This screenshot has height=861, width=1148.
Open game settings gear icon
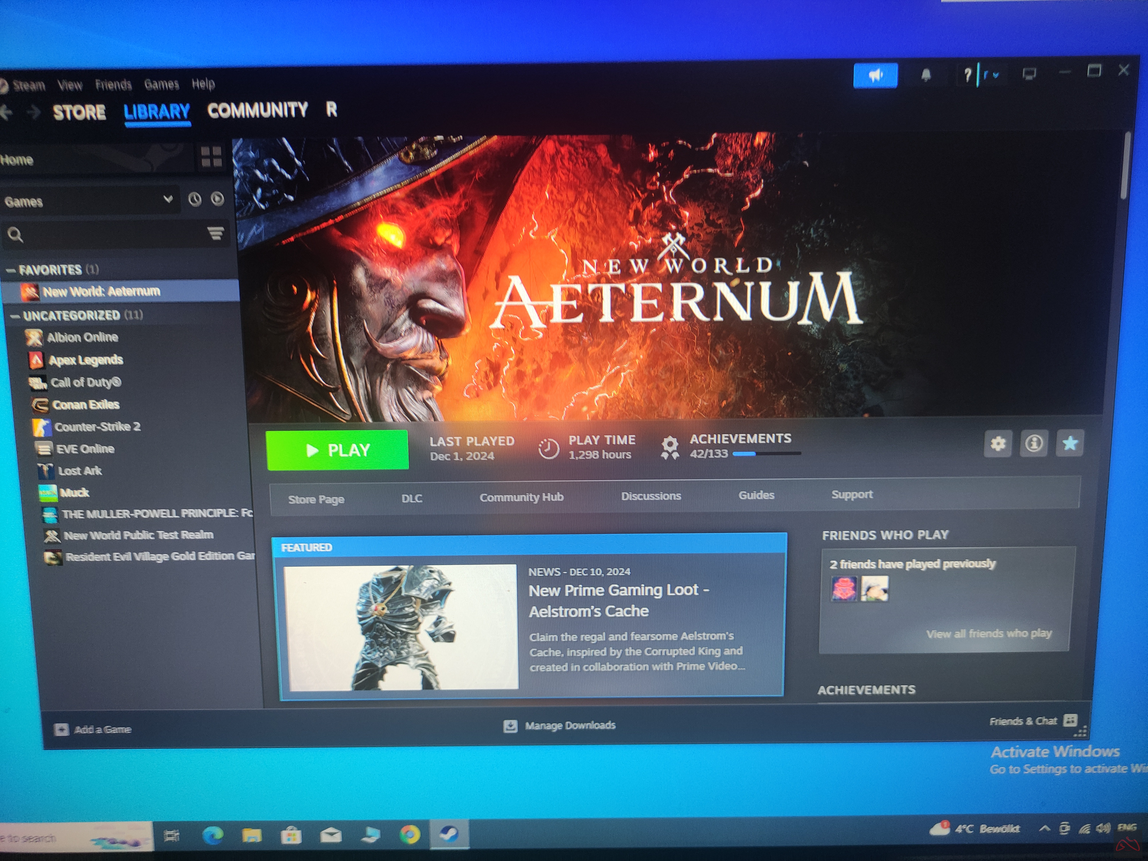[998, 444]
